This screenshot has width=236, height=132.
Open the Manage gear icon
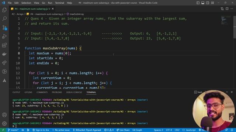[x=4, y=124]
